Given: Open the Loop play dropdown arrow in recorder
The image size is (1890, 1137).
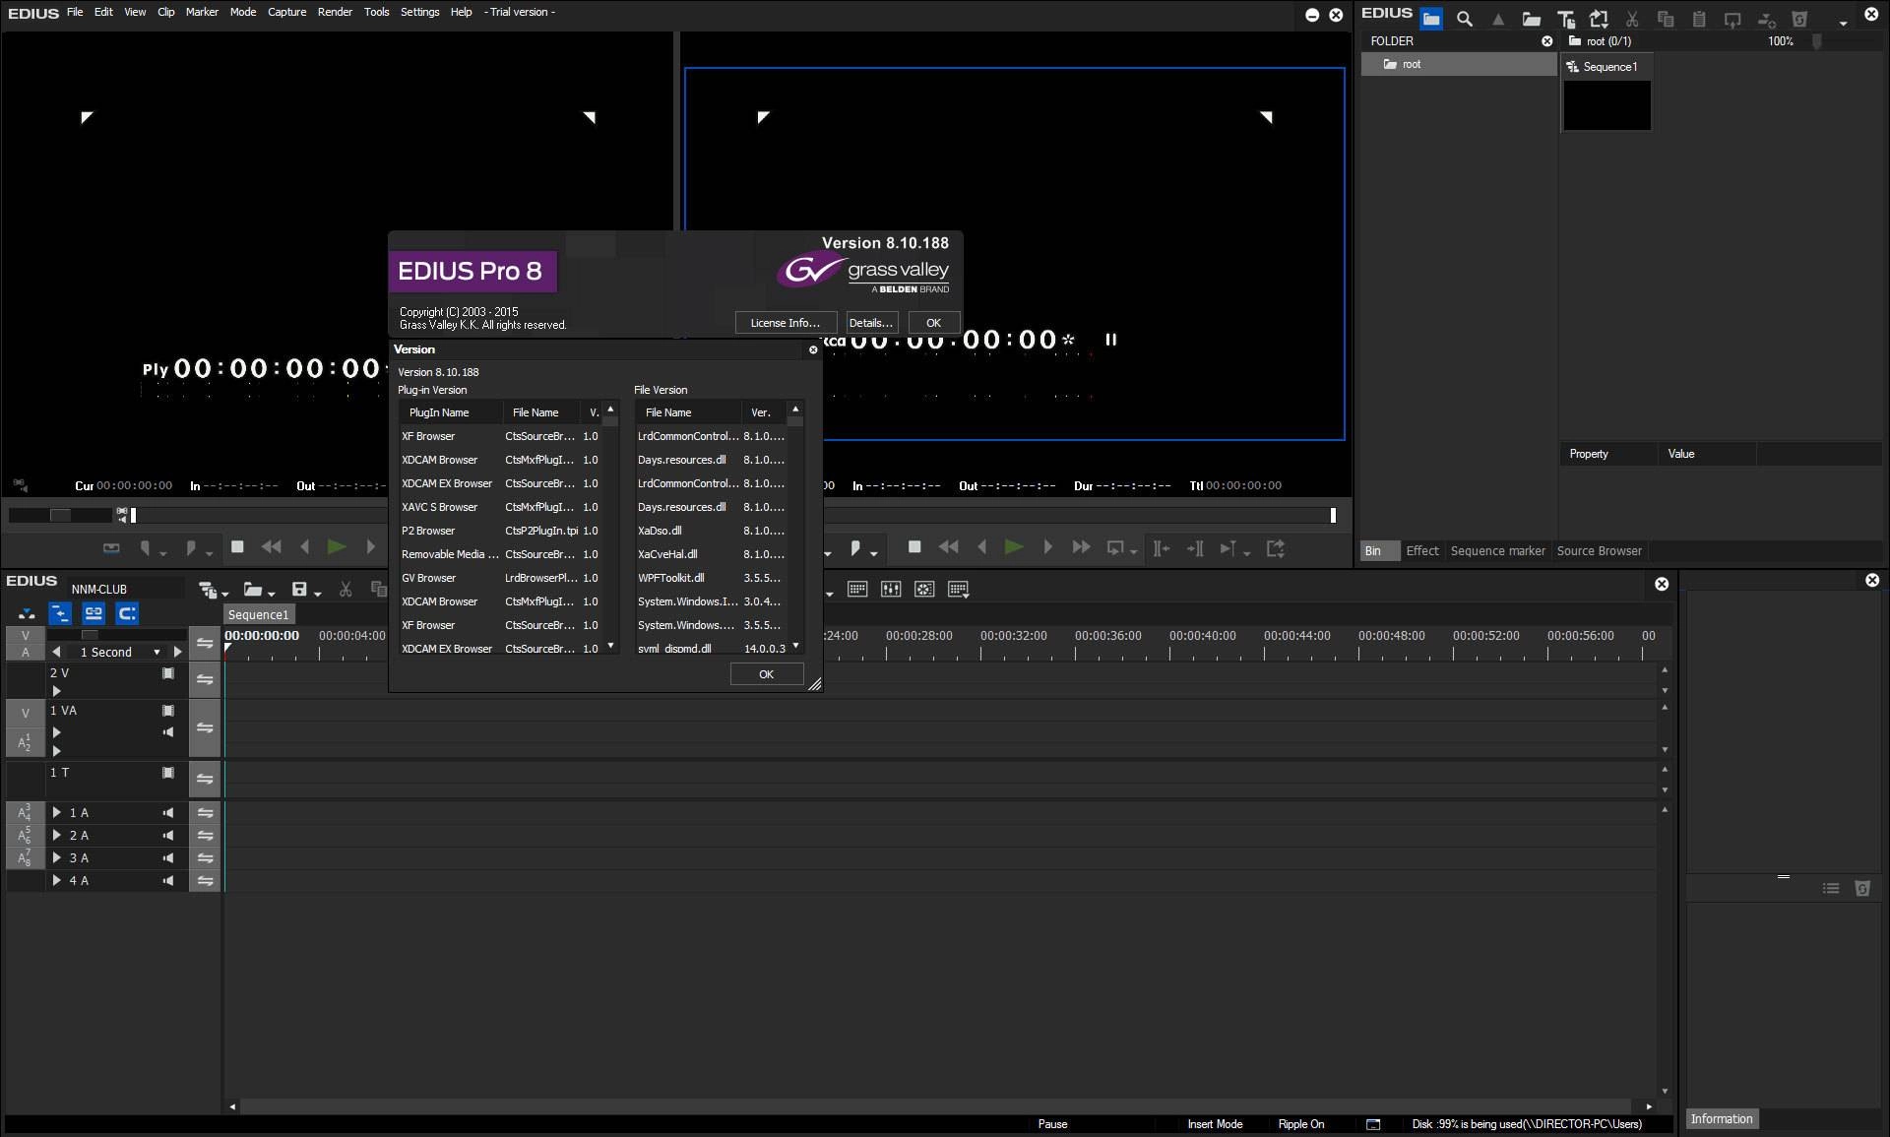Looking at the screenshot, I should (1133, 552).
